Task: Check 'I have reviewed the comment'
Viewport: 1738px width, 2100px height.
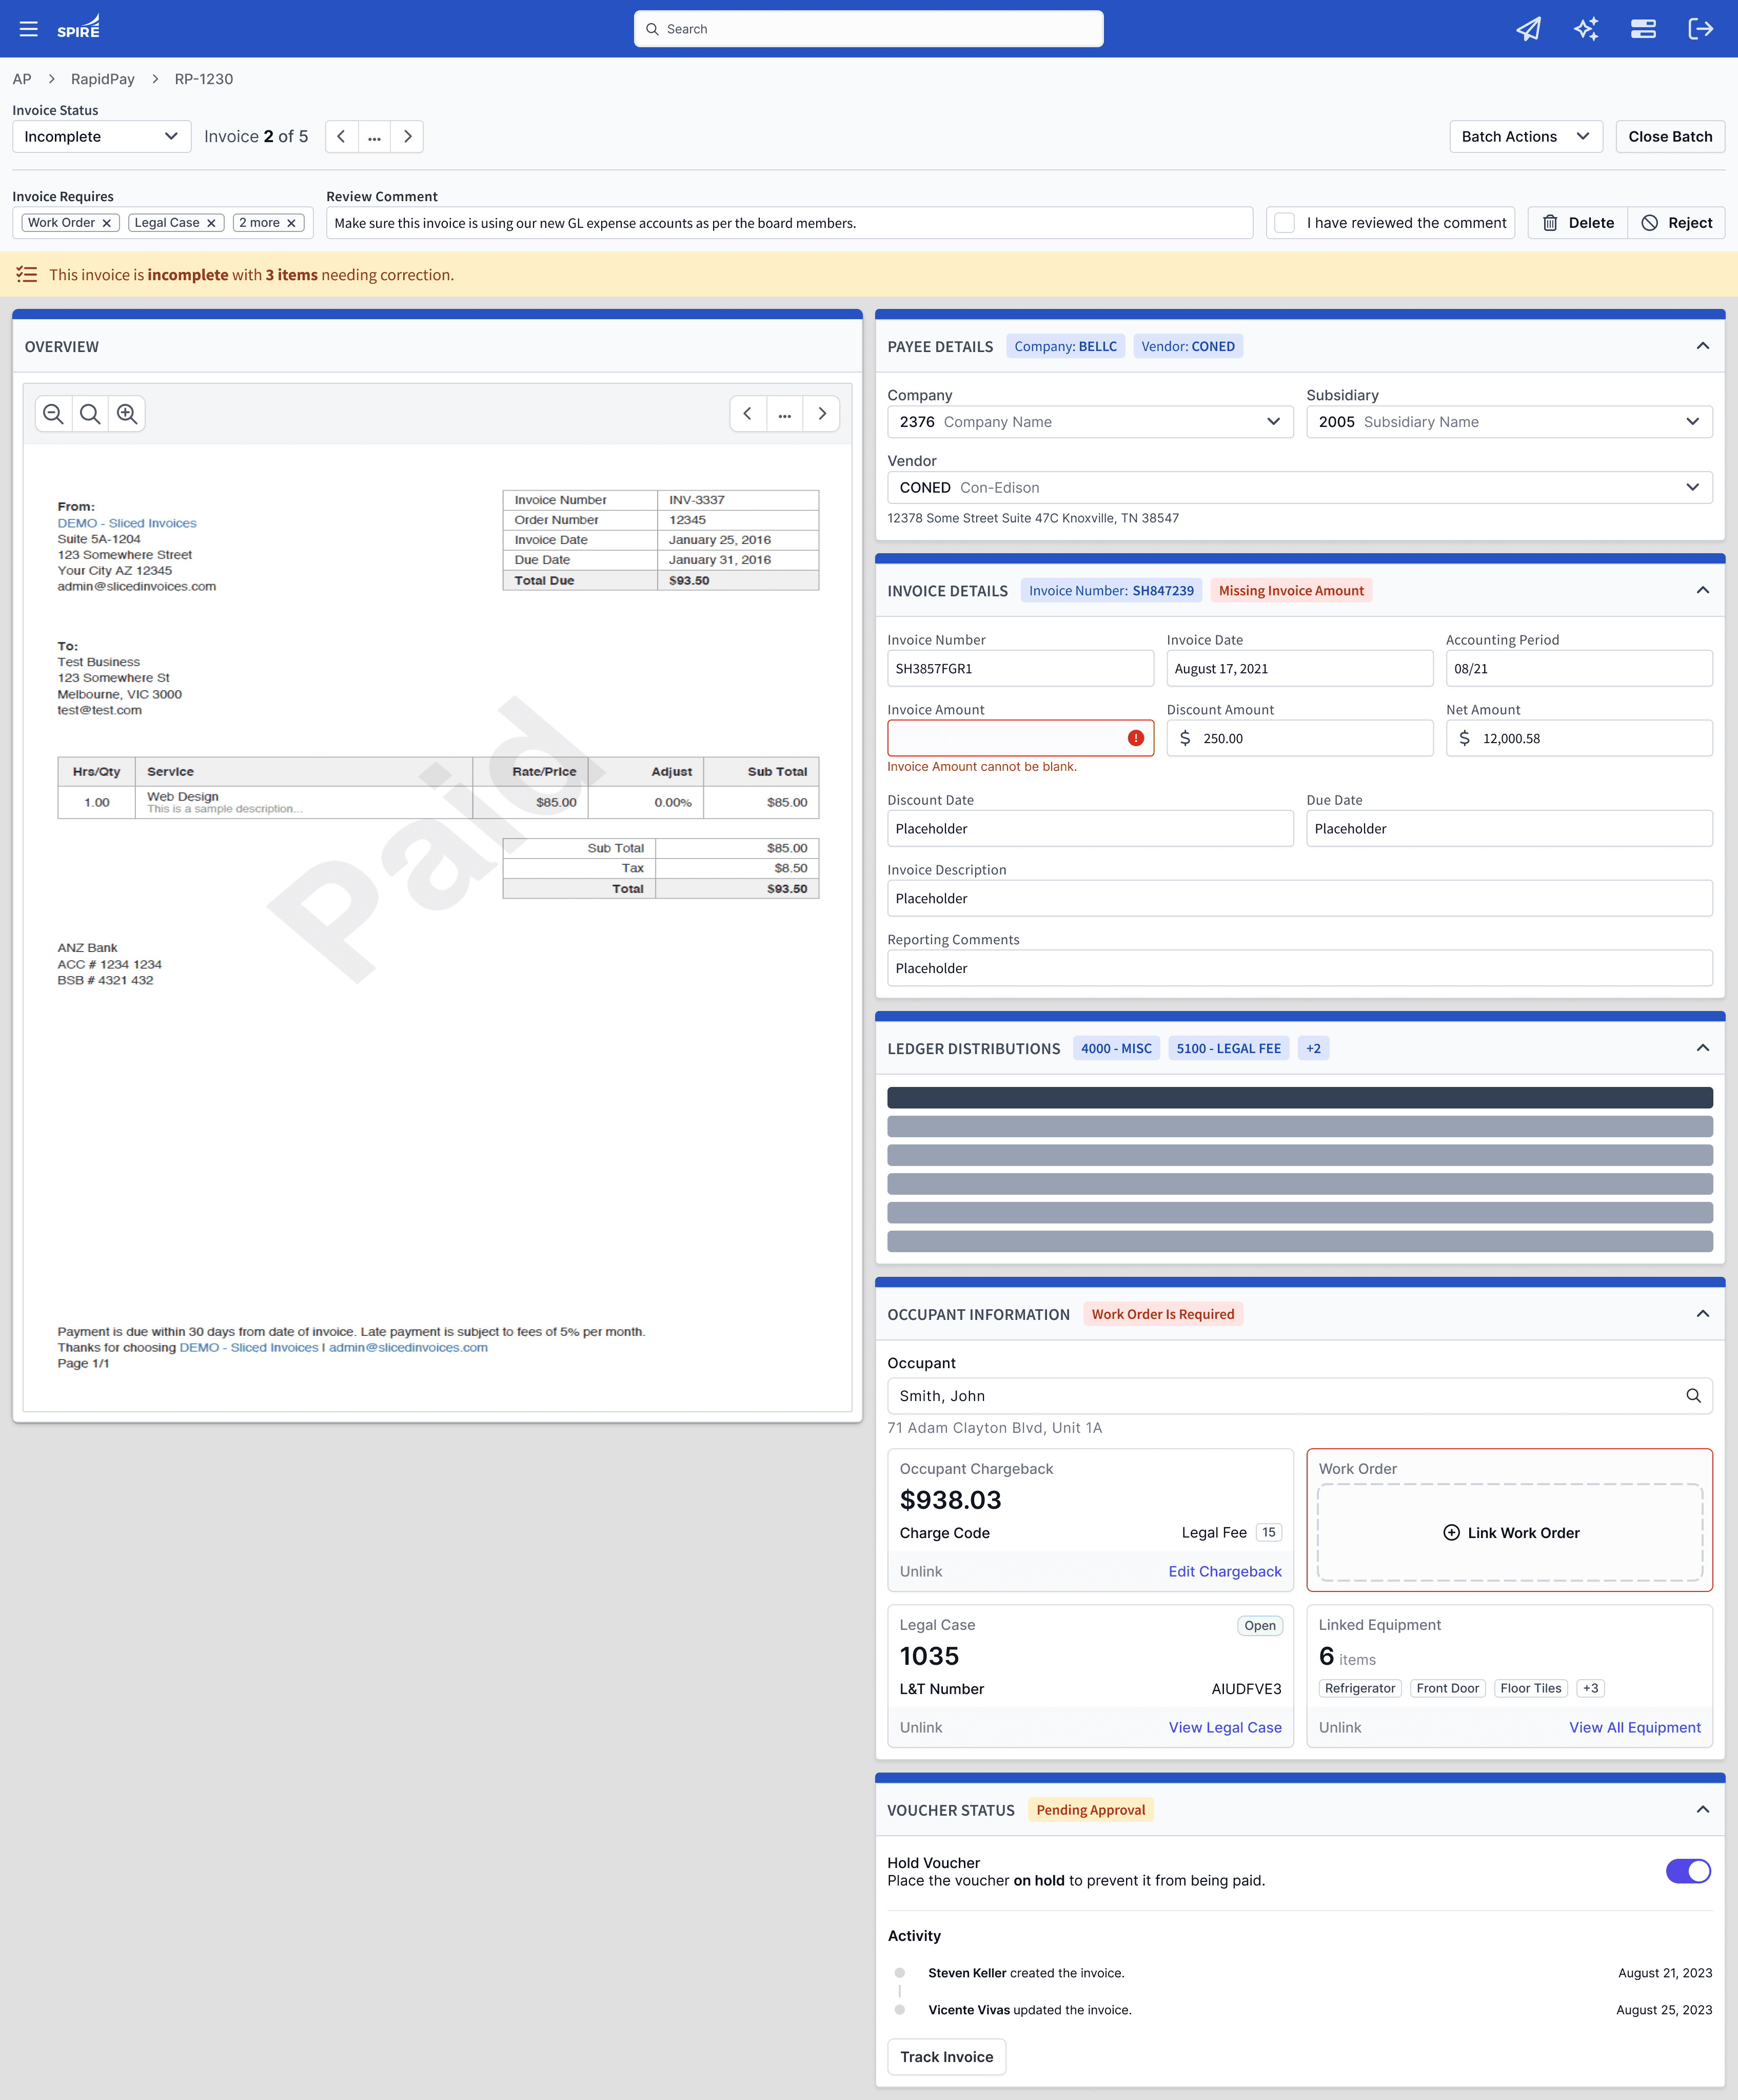Action: [x=1285, y=223]
